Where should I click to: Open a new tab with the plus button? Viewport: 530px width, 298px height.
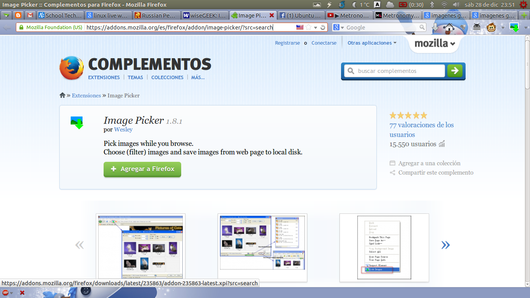pyautogui.click(x=524, y=16)
